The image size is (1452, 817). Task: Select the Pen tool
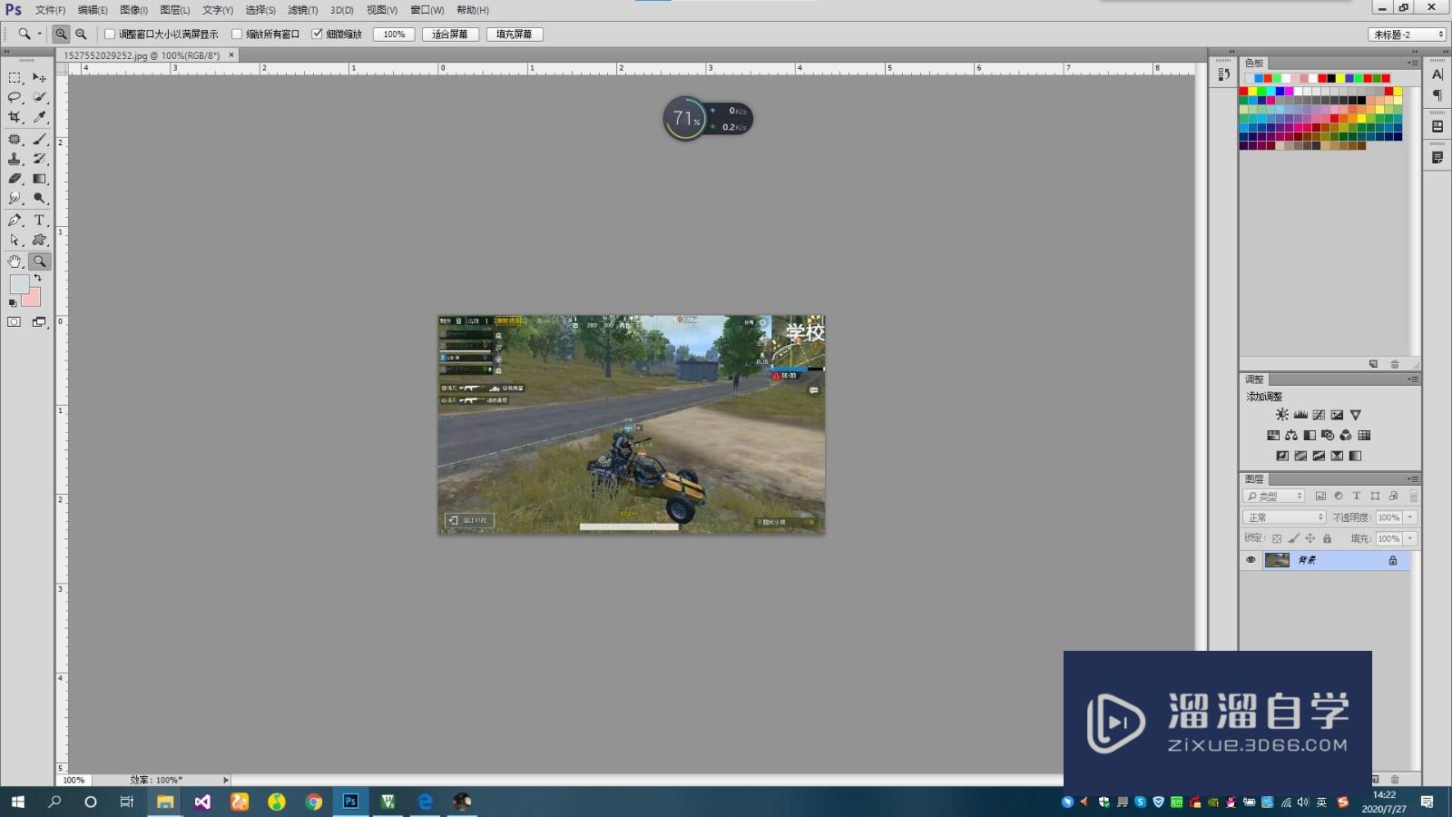[x=15, y=221]
